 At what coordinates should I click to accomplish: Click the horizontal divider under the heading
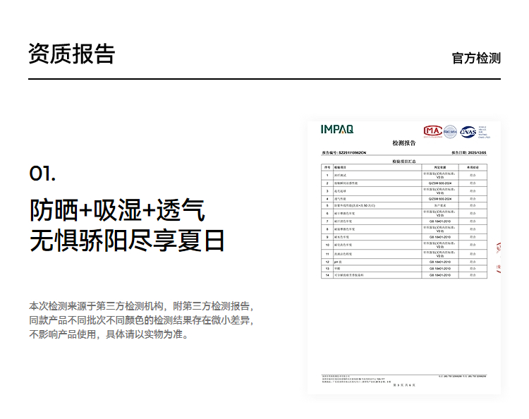click(264, 79)
